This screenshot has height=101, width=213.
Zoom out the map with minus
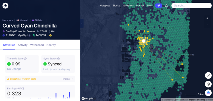[207, 25]
